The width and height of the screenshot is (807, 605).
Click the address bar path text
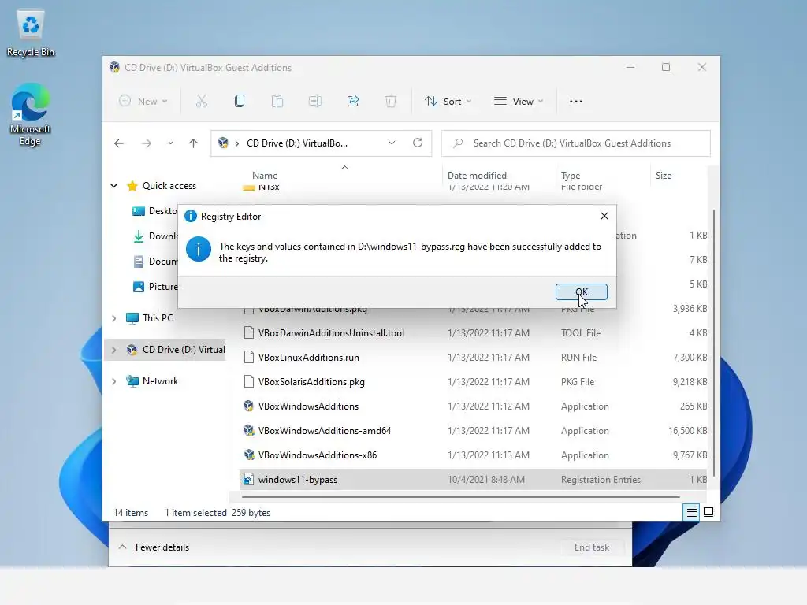pos(297,143)
